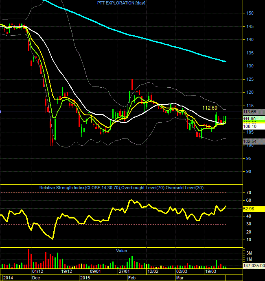The height and width of the screenshot is (281, 265).
Task: Select the white 108.10 moving average tag
Action: 254,127
